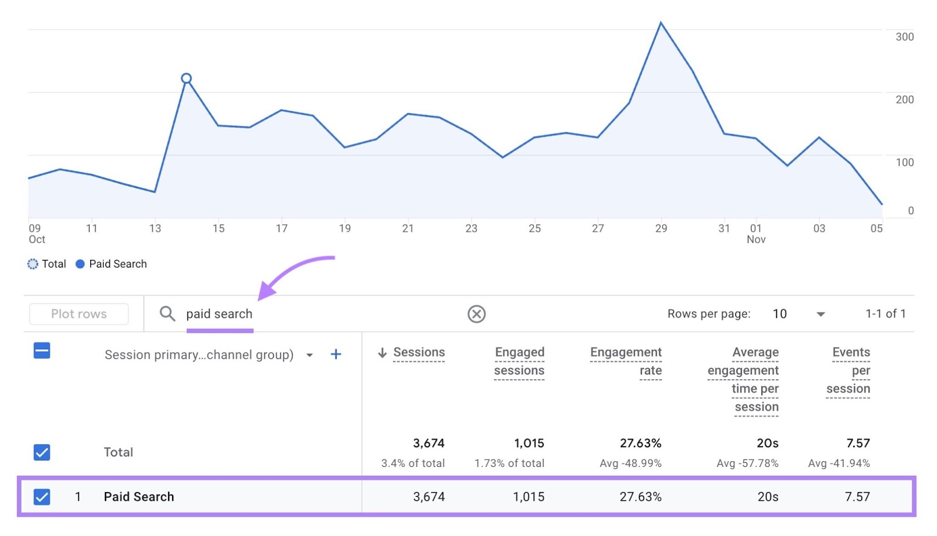Expand the dropdown arrow next to 10

click(x=820, y=314)
